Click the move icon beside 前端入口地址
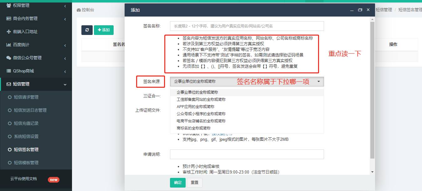The width and height of the screenshot is (422, 191). pos(8,32)
